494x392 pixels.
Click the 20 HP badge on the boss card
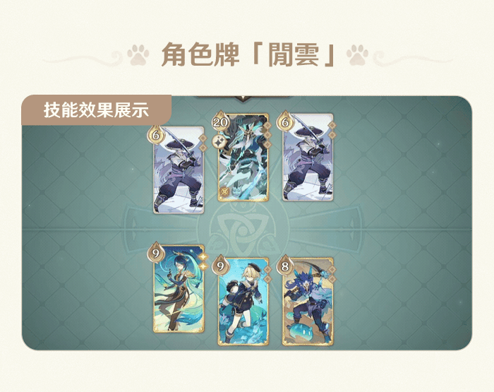click(x=220, y=121)
